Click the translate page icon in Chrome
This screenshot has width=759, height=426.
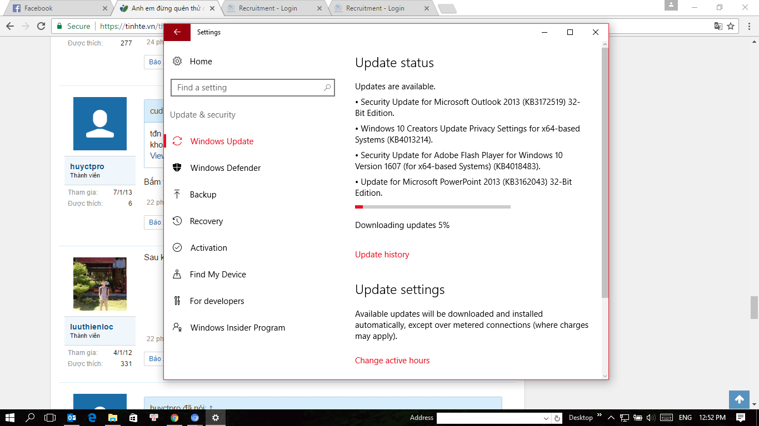click(x=718, y=26)
